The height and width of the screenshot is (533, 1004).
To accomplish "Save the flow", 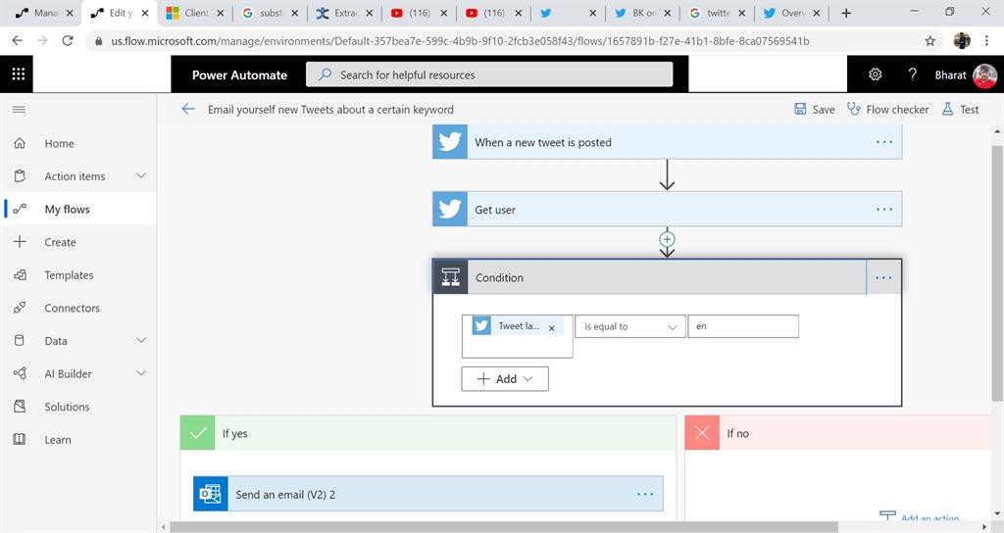I will [815, 109].
